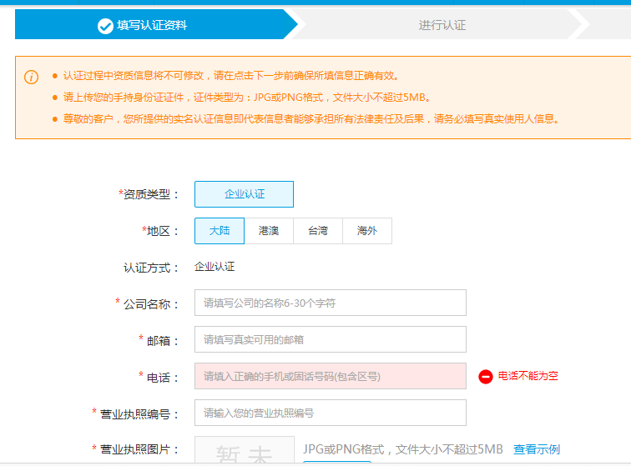
Task: Click the 营业执照图片 field label
Action: point(135,449)
